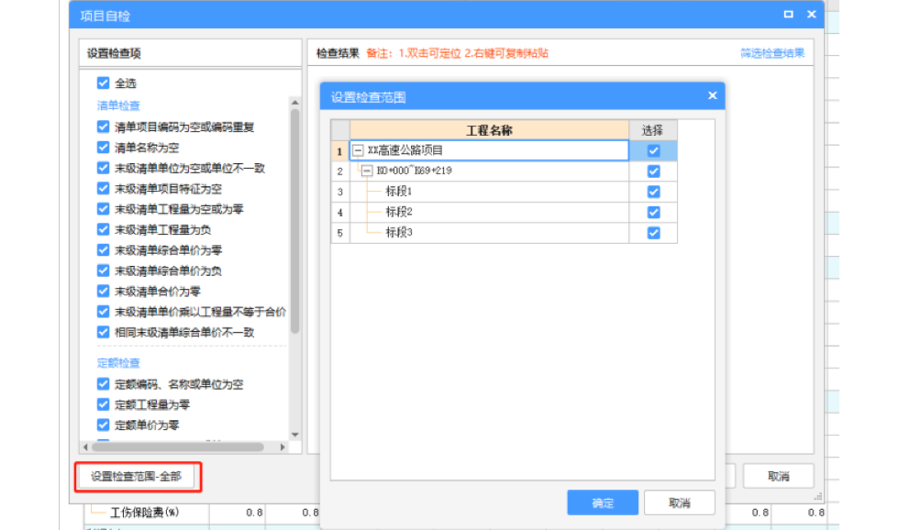Click the 工程名称 column header
Screen dimensions: 899x530
coord(489,130)
